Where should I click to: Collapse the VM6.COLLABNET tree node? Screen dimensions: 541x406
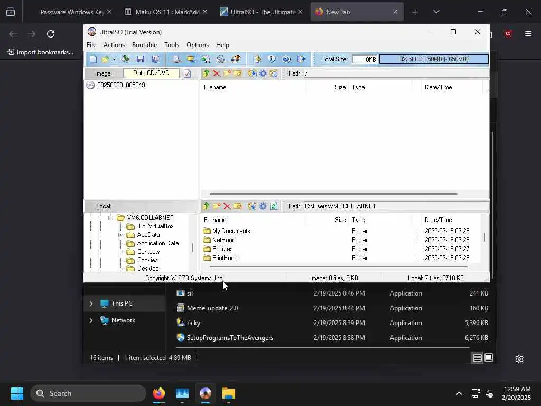[x=111, y=218]
